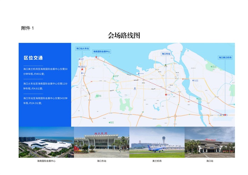Open the Meilan airport airplane photo

157,142
